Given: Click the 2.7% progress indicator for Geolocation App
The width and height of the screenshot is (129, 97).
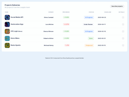Looking at the screenshot, I should click(66, 24).
